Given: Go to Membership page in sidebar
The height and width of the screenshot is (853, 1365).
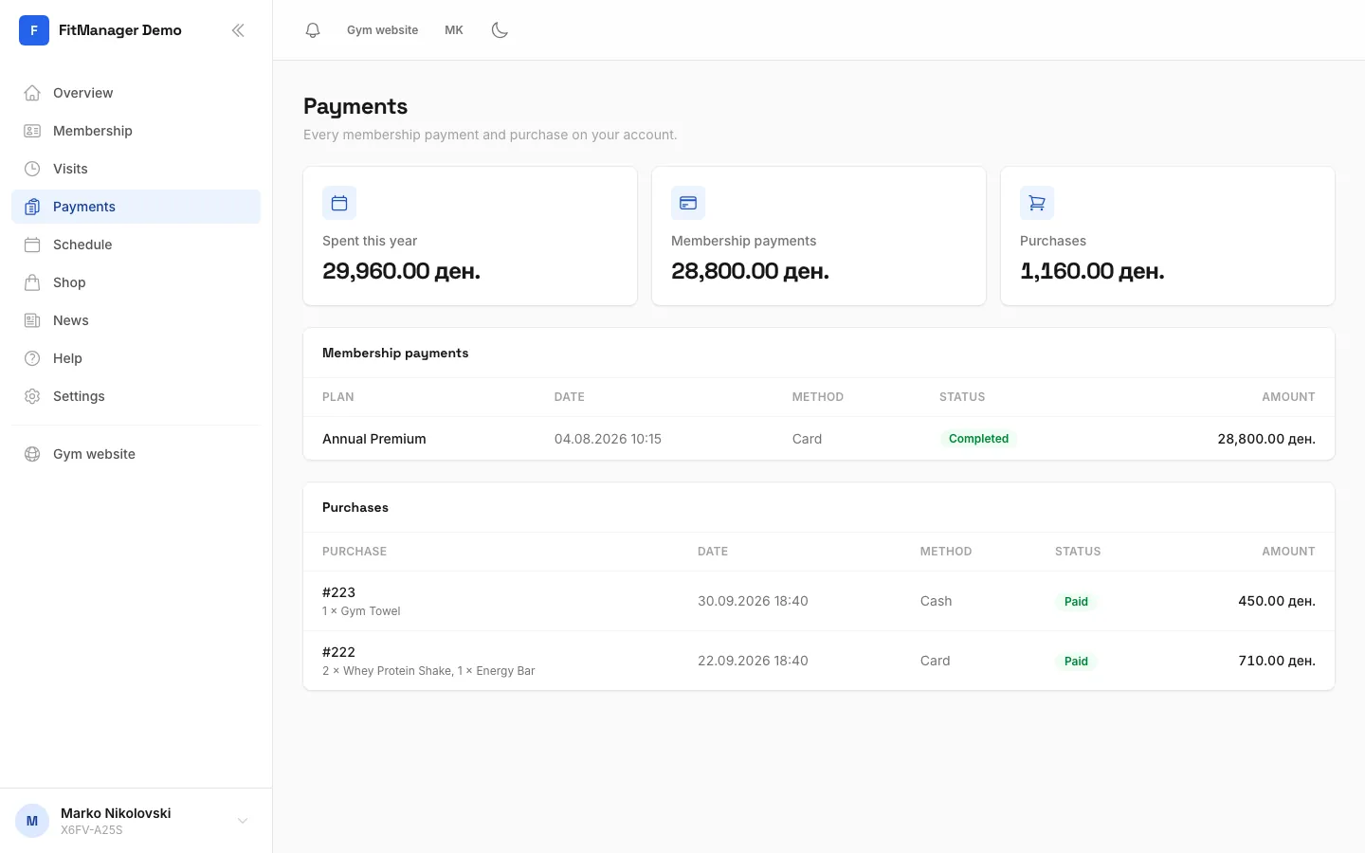Looking at the screenshot, I should tap(136, 131).
